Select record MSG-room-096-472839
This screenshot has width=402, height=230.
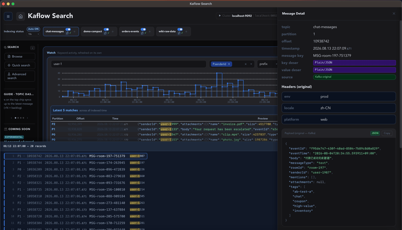tap(76, 169)
